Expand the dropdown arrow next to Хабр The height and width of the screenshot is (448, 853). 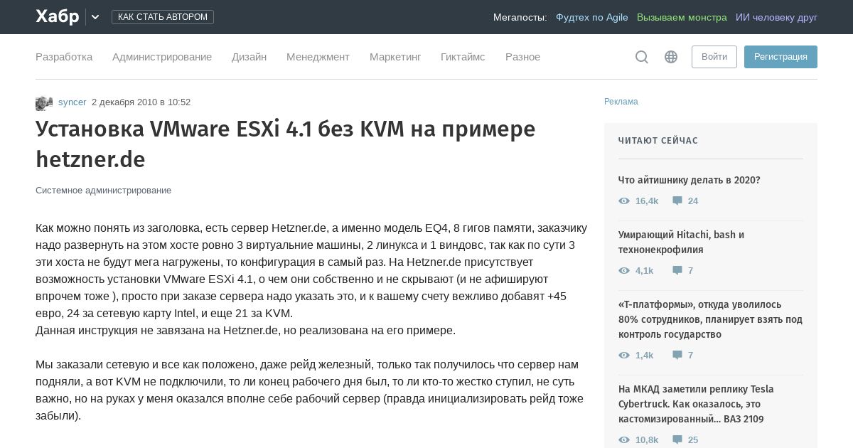(x=95, y=17)
